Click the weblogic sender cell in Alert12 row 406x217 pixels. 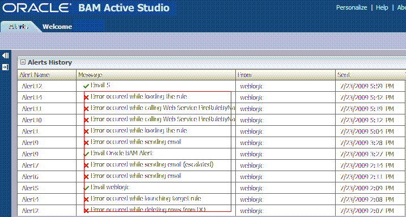(286, 86)
